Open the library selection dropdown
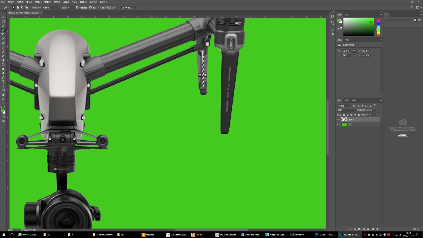This screenshot has height=238, width=423. [398, 20]
